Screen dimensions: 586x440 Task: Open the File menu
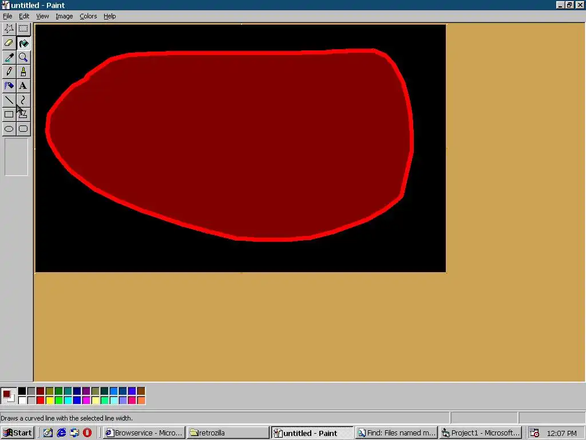(7, 16)
